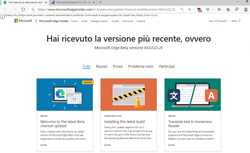The height and width of the screenshot is (153, 250).
Task: Open the Supporto menu item
Action: pyautogui.click(x=141, y=21)
